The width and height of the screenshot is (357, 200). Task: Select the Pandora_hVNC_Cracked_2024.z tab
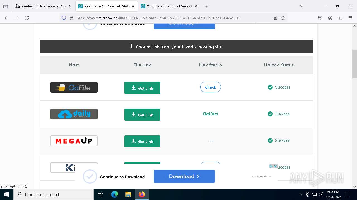click(x=107, y=6)
